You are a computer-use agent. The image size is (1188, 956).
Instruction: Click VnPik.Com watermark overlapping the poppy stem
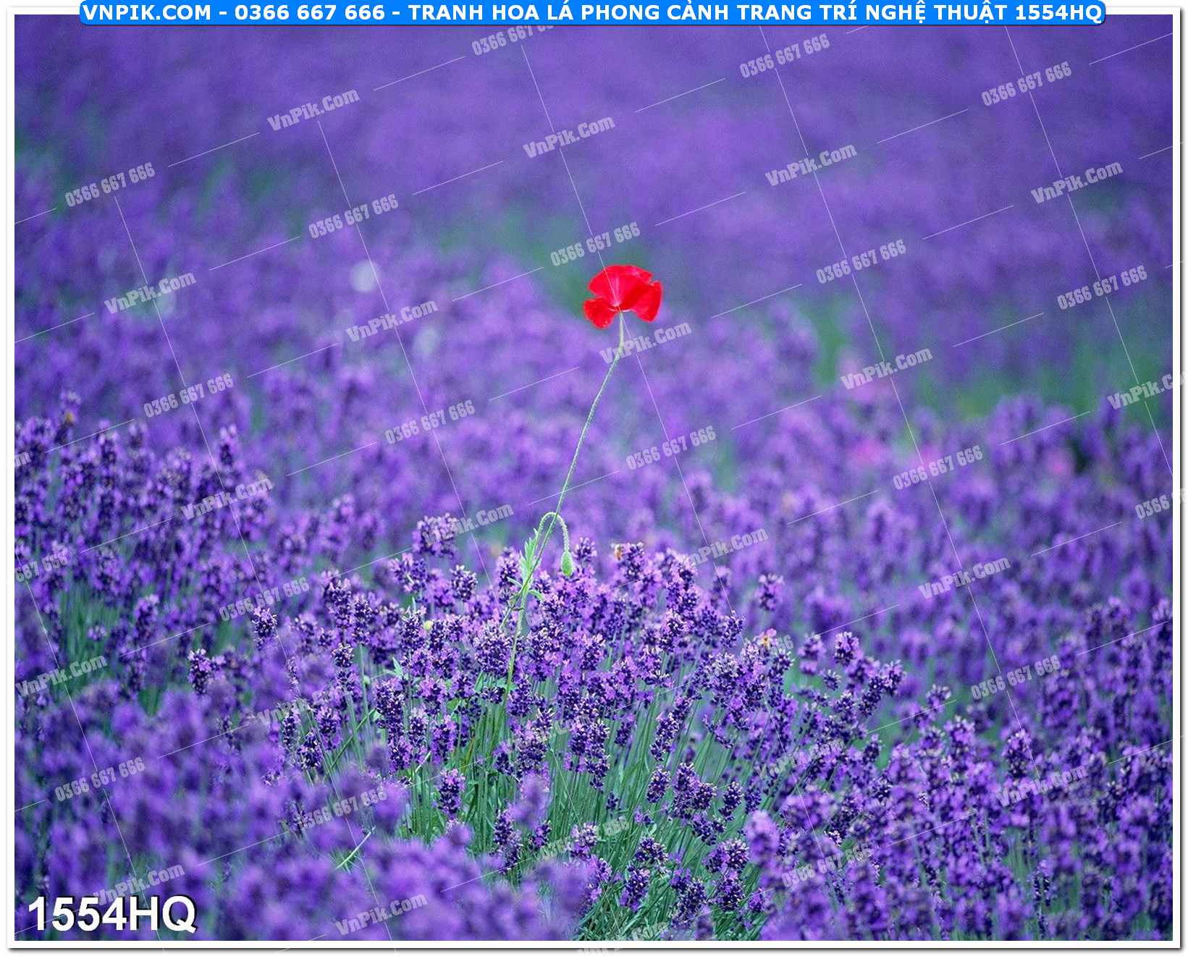click(645, 342)
